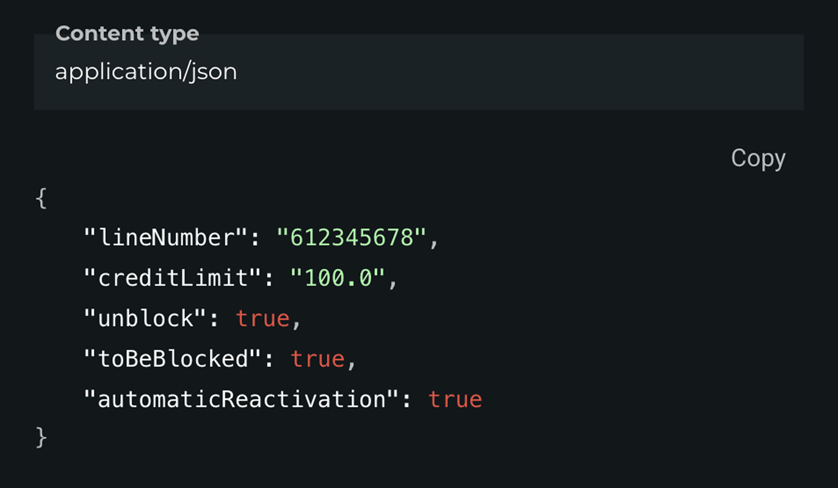
Task: Click the comma after the unblock value
Action: [x=297, y=323]
